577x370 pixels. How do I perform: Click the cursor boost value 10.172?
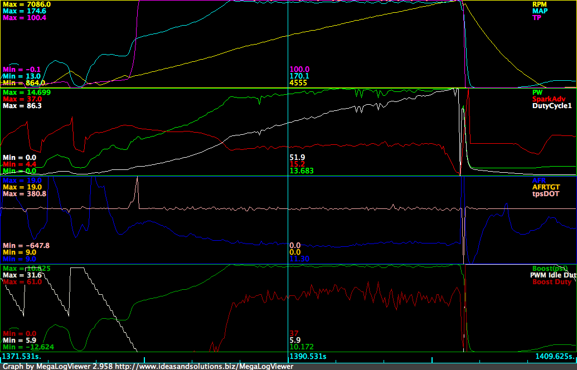(x=302, y=347)
